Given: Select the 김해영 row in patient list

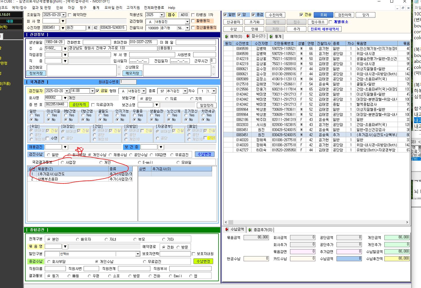Looking at the screenshot, I should 316,84.
